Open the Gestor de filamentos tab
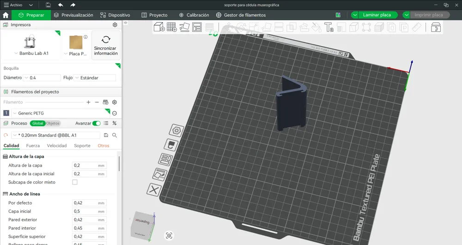 pos(241,15)
